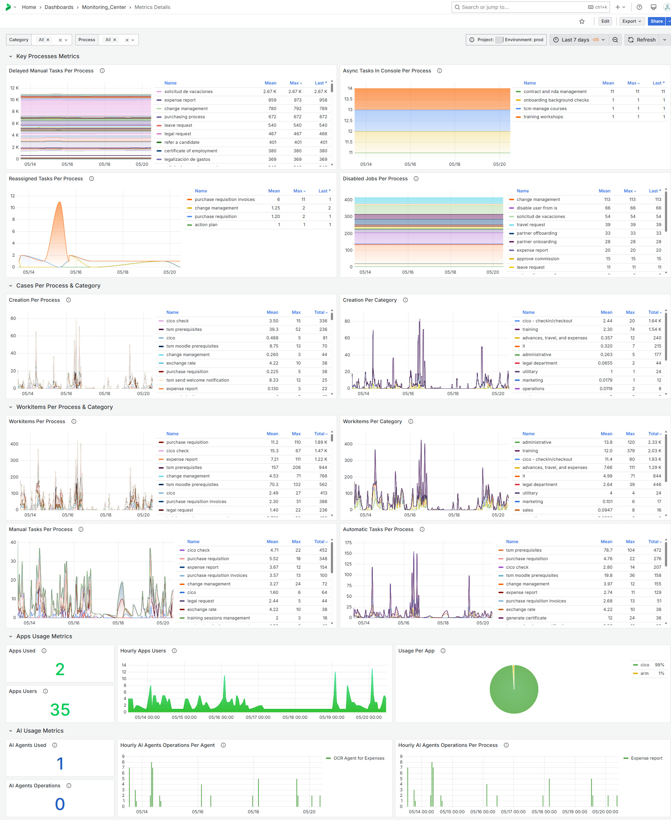This screenshot has height=820, width=671.
Task: Open the help question mark icon
Action: pos(639,7)
